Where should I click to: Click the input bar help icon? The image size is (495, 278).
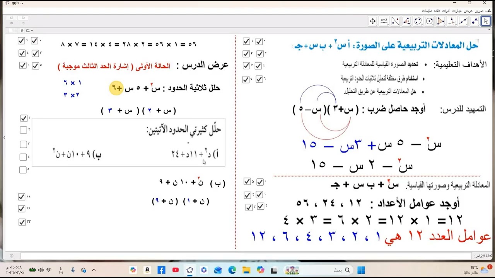click(12, 256)
